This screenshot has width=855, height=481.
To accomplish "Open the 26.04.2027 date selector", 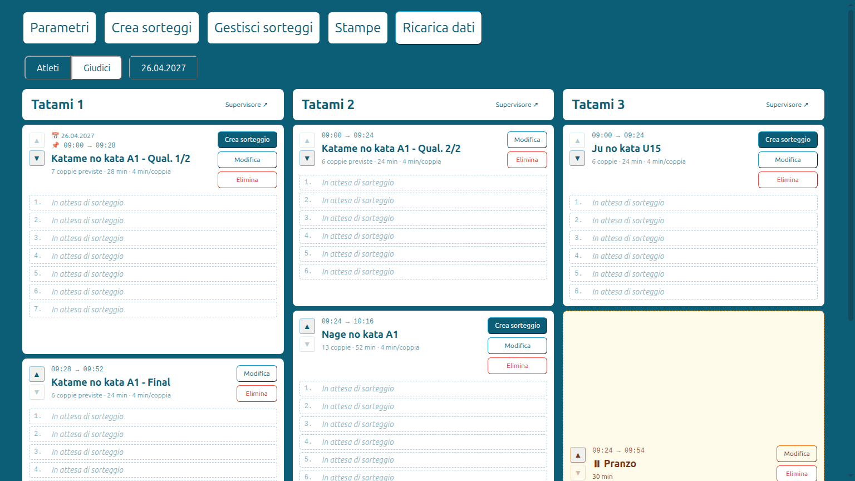I will point(164,68).
